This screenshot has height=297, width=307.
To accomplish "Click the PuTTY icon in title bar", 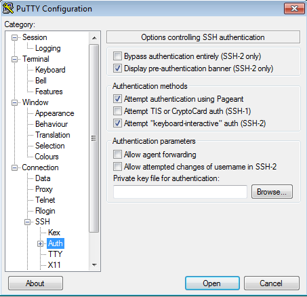I will click(x=8, y=8).
